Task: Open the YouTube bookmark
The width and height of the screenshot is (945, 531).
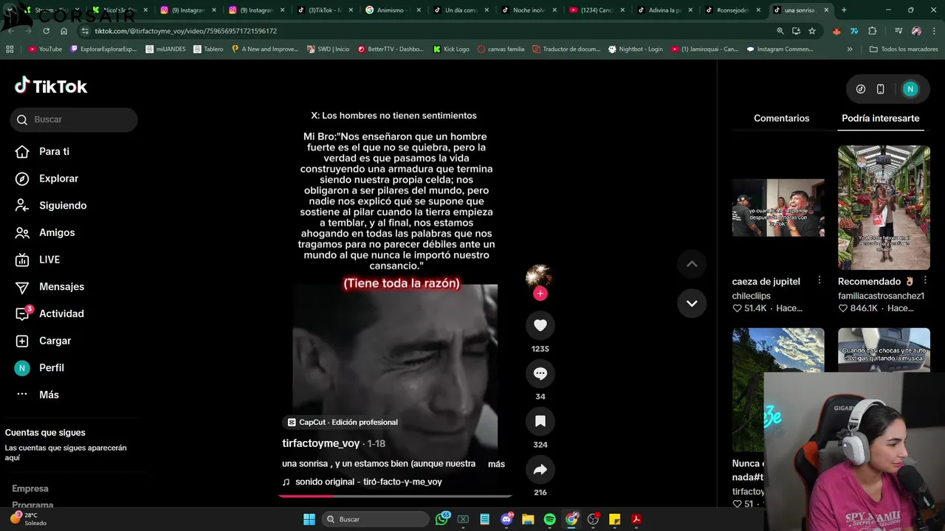Action: pyautogui.click(x=45, y=49)
